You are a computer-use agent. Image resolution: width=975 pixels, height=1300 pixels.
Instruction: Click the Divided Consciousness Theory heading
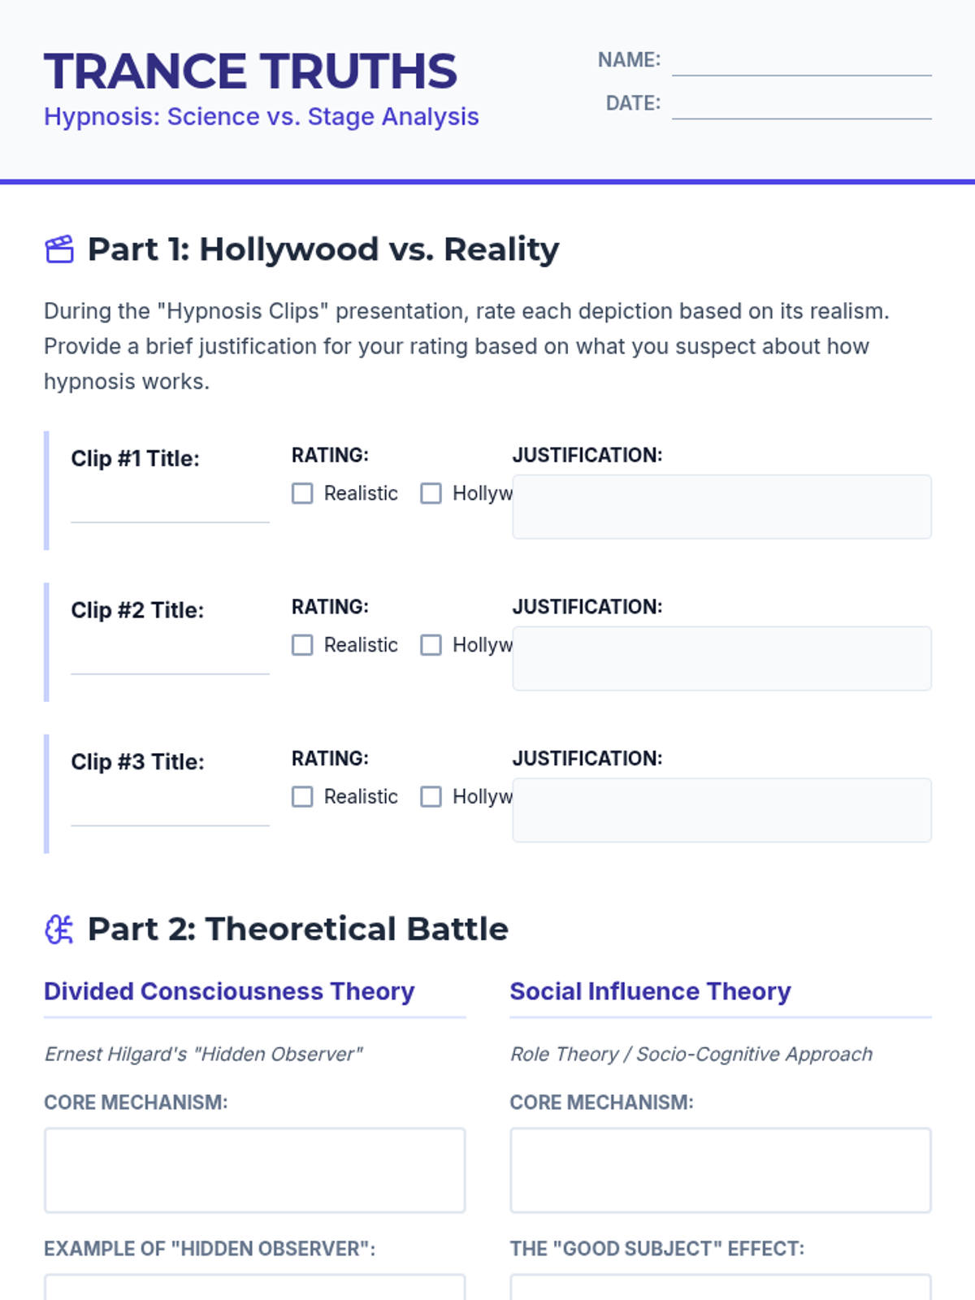tap(229, 991)
